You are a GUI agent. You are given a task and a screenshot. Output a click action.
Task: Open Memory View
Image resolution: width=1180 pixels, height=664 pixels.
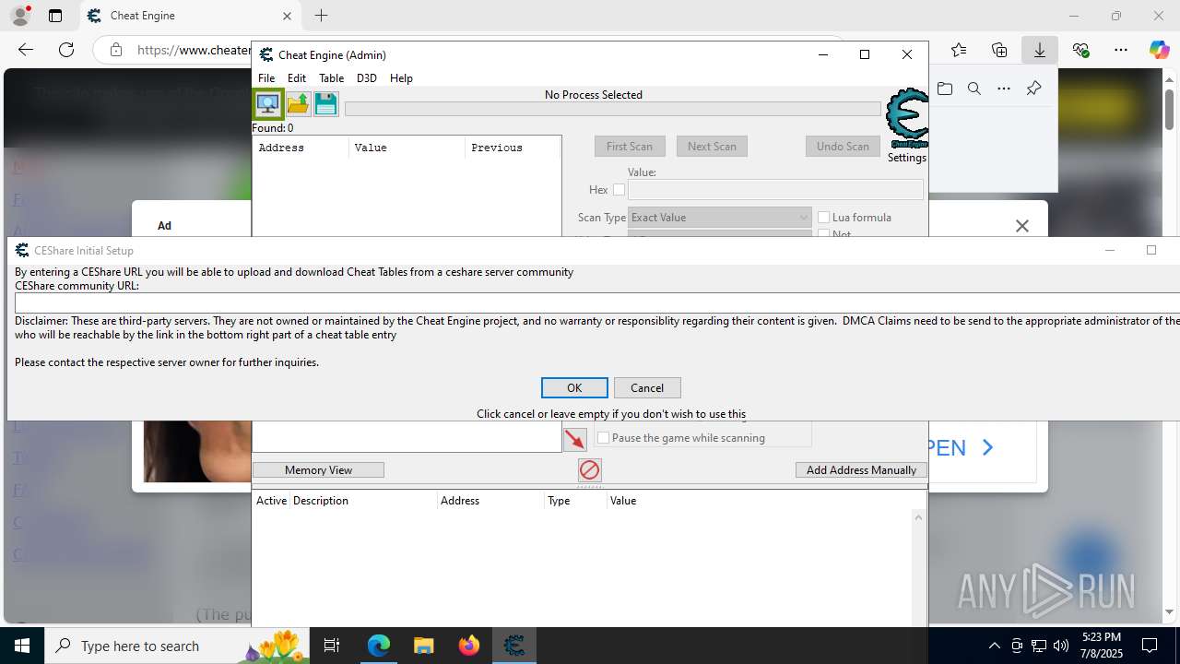pos(318,470)
